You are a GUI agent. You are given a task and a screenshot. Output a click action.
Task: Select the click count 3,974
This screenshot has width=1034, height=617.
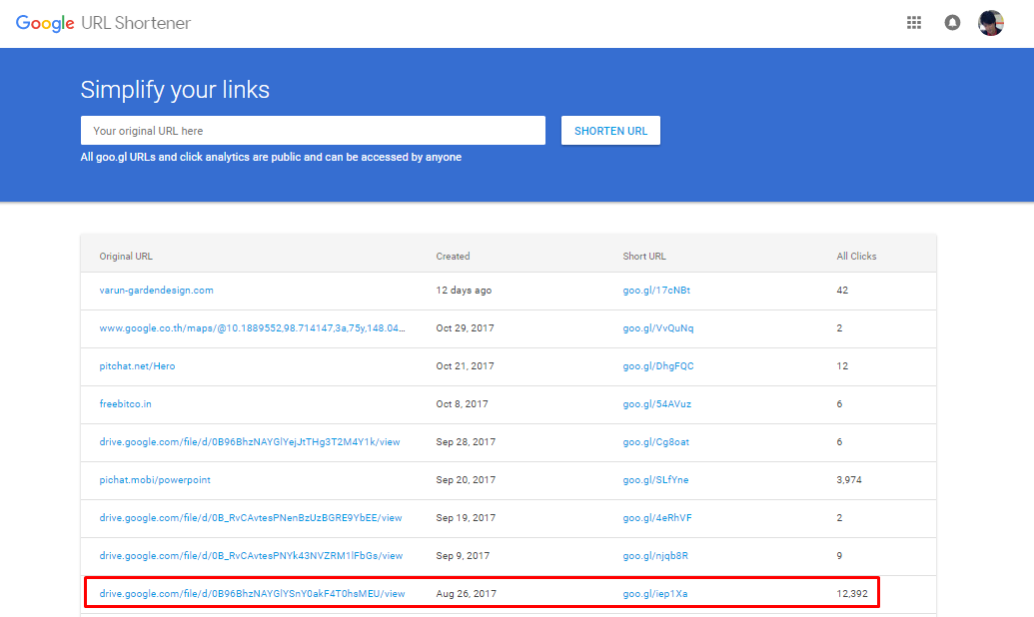849,480
